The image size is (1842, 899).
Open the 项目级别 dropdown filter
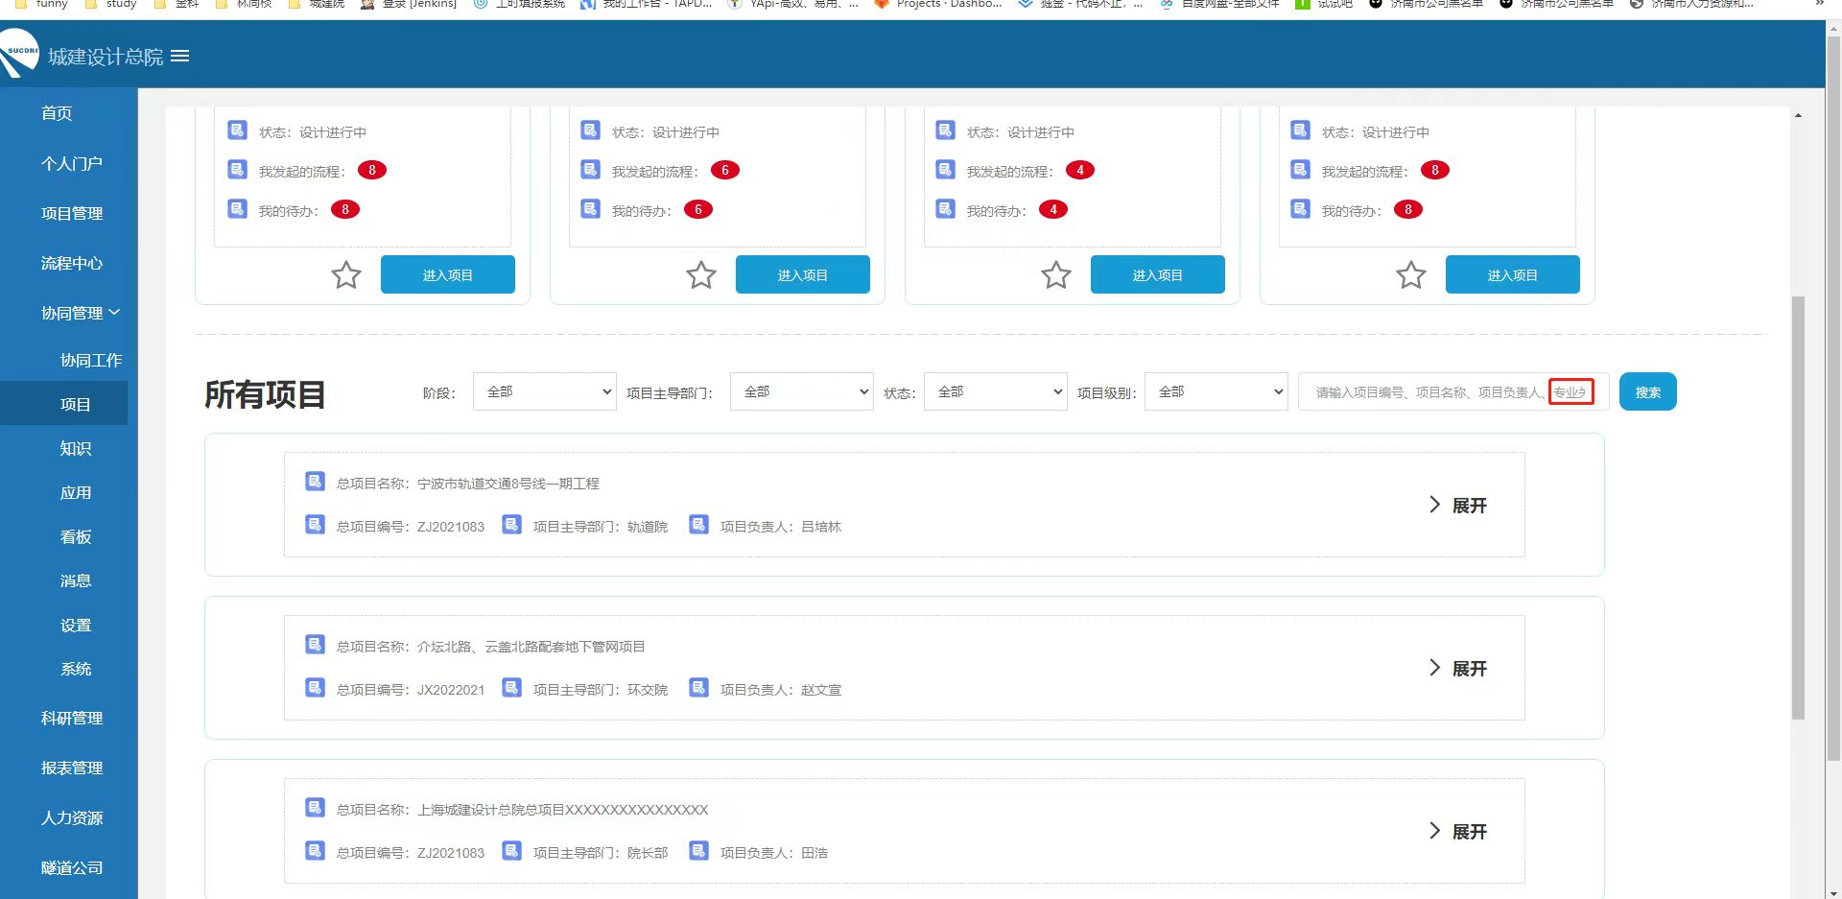pos(1216,391)
